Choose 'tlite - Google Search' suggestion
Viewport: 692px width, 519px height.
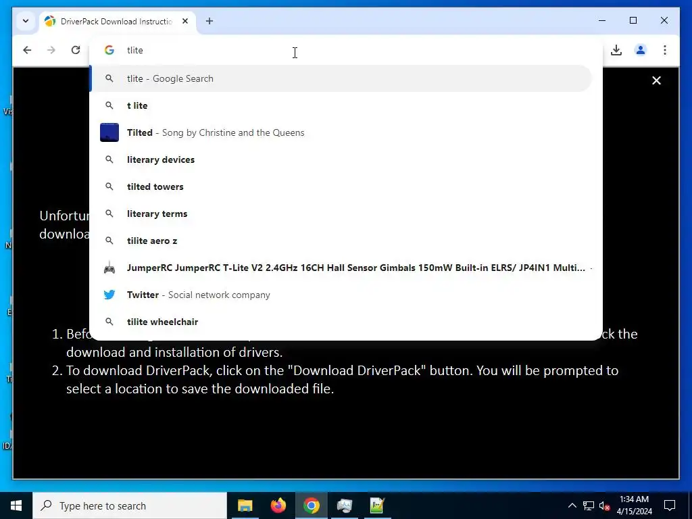pos(341,78)
